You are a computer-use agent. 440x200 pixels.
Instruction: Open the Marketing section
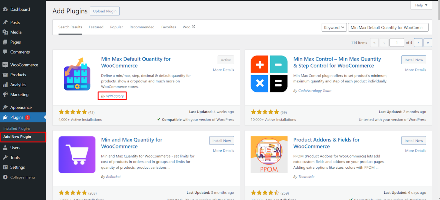[x=18, y=95]
